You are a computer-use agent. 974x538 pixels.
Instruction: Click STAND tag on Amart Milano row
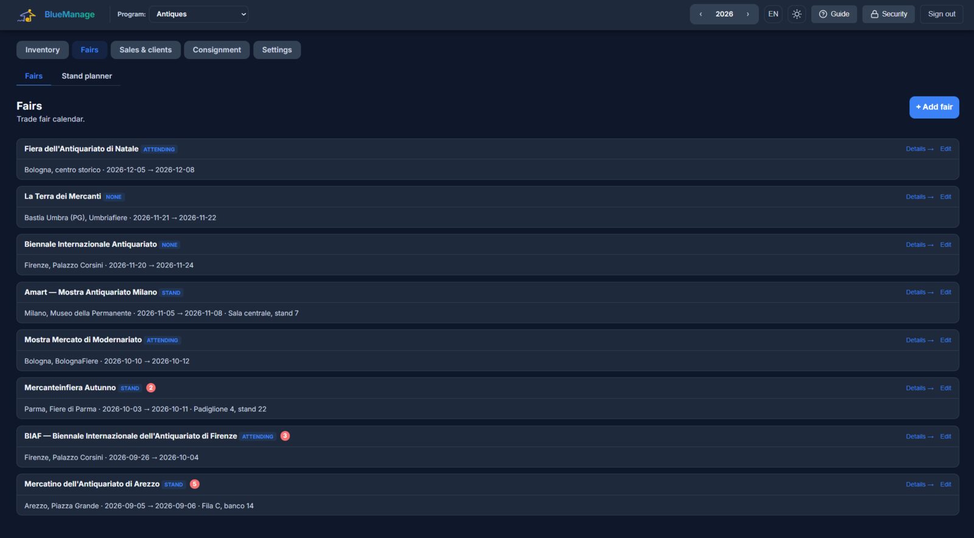pos(171,293)
